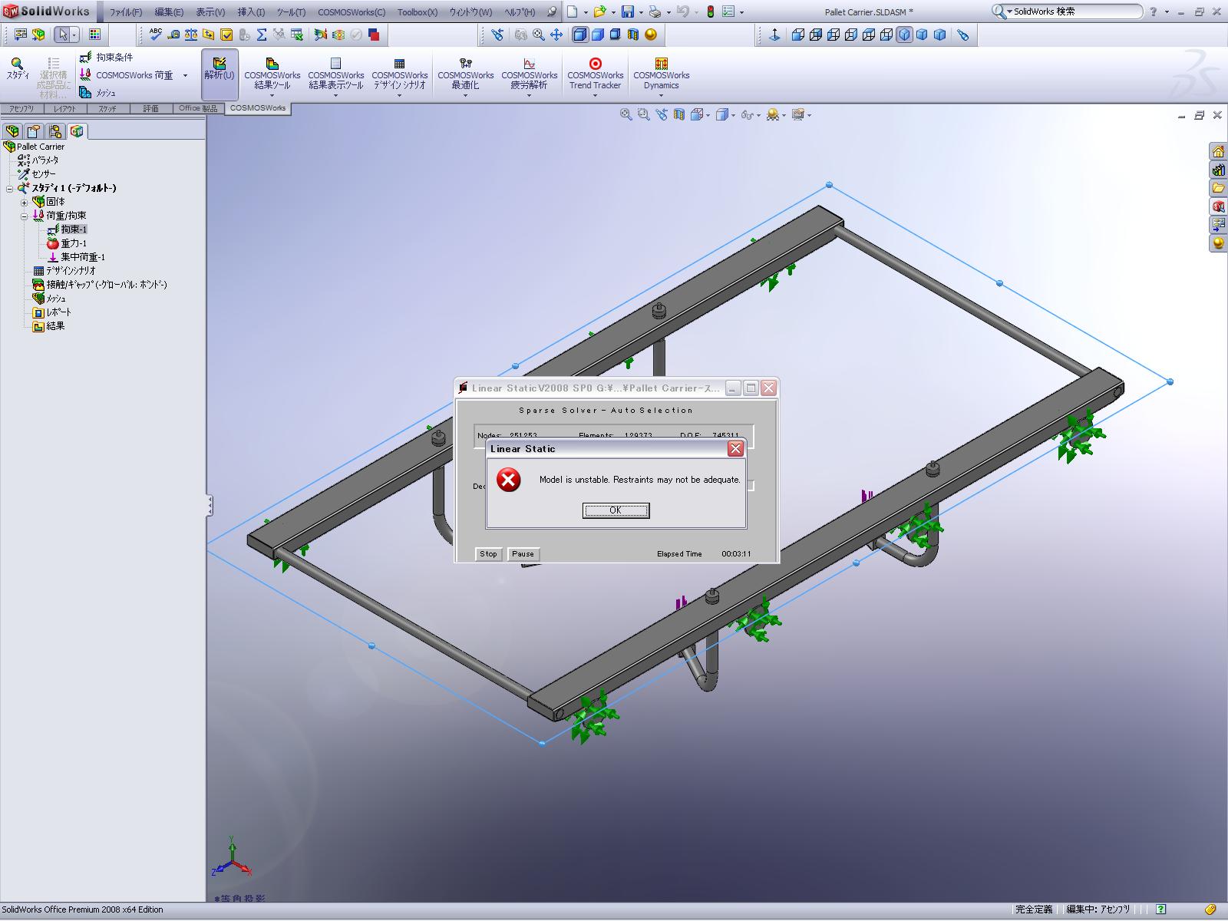Open the Options dropdown arrow in title bar

tap(741, 12)
